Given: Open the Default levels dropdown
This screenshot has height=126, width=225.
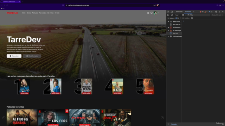Looking at the screenshot, I should 217,15.
